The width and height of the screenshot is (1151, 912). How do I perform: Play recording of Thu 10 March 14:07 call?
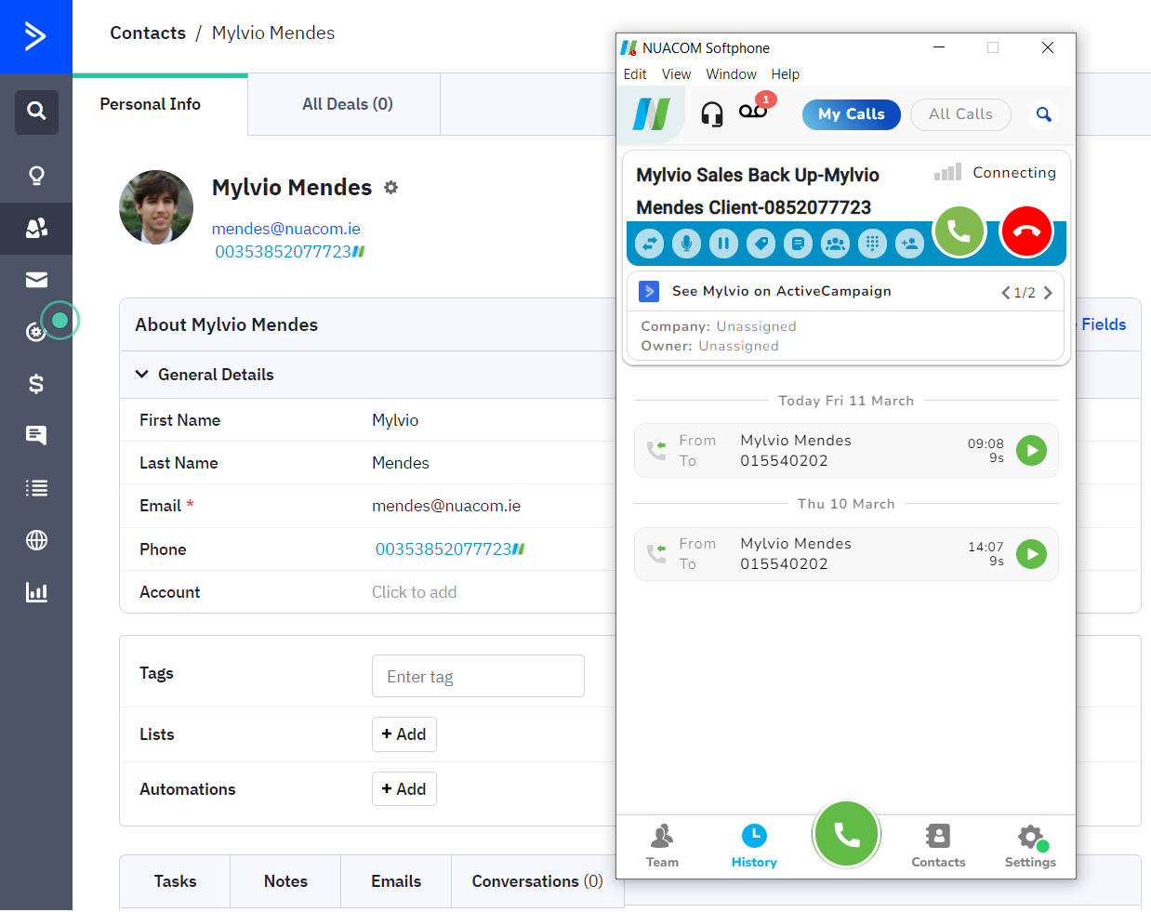(1031, 554)
